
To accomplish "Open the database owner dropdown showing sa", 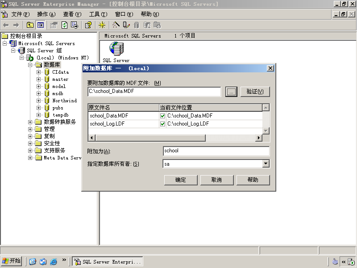I will [266, 163].
